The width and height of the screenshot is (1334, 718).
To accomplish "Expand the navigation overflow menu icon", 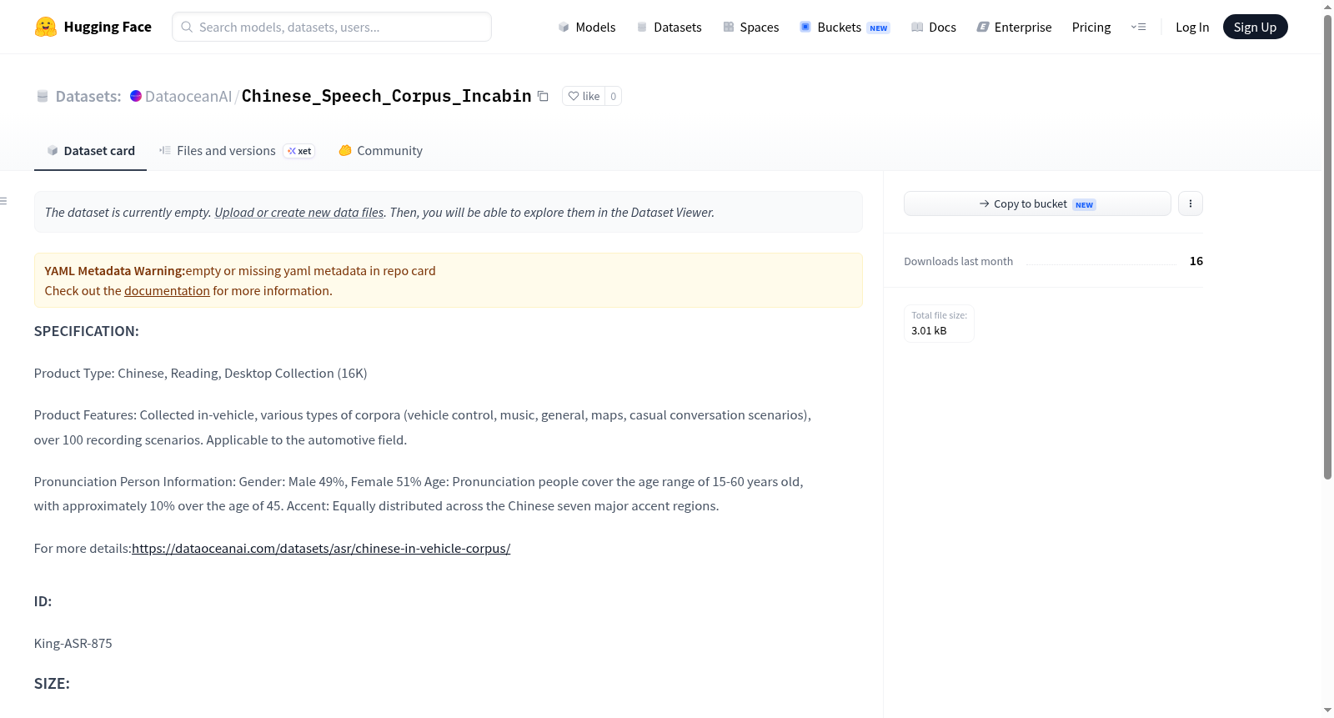I will (1138, 27).
